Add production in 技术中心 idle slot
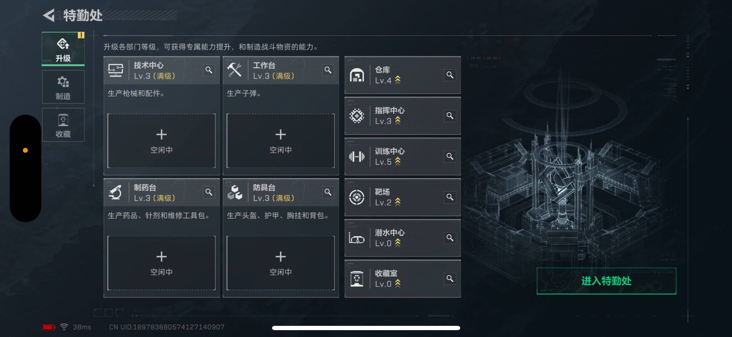 pyautogui.click(x=162, y=141)
